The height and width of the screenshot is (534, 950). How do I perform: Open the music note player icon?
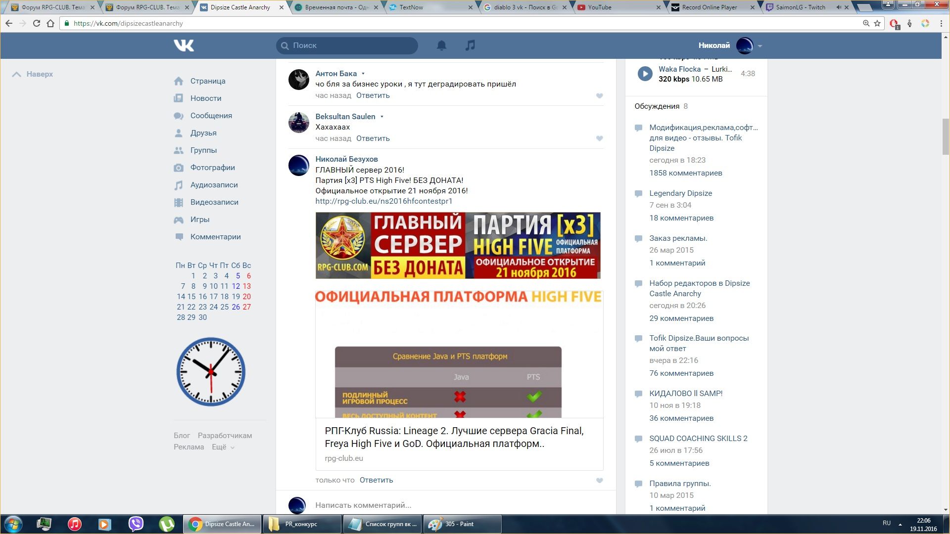pos(470,45)
